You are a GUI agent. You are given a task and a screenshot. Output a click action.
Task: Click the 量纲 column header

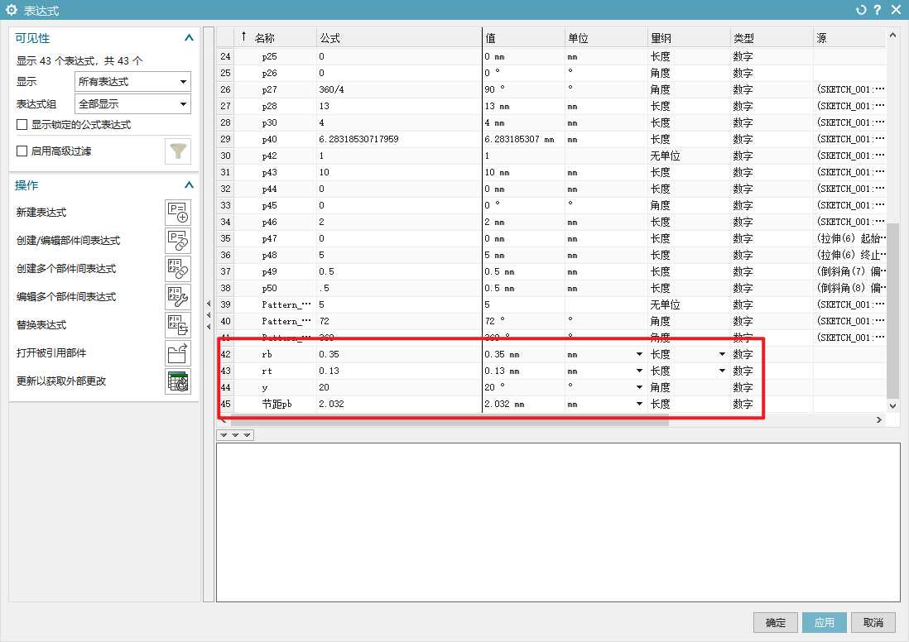click(x=690, y=38)
